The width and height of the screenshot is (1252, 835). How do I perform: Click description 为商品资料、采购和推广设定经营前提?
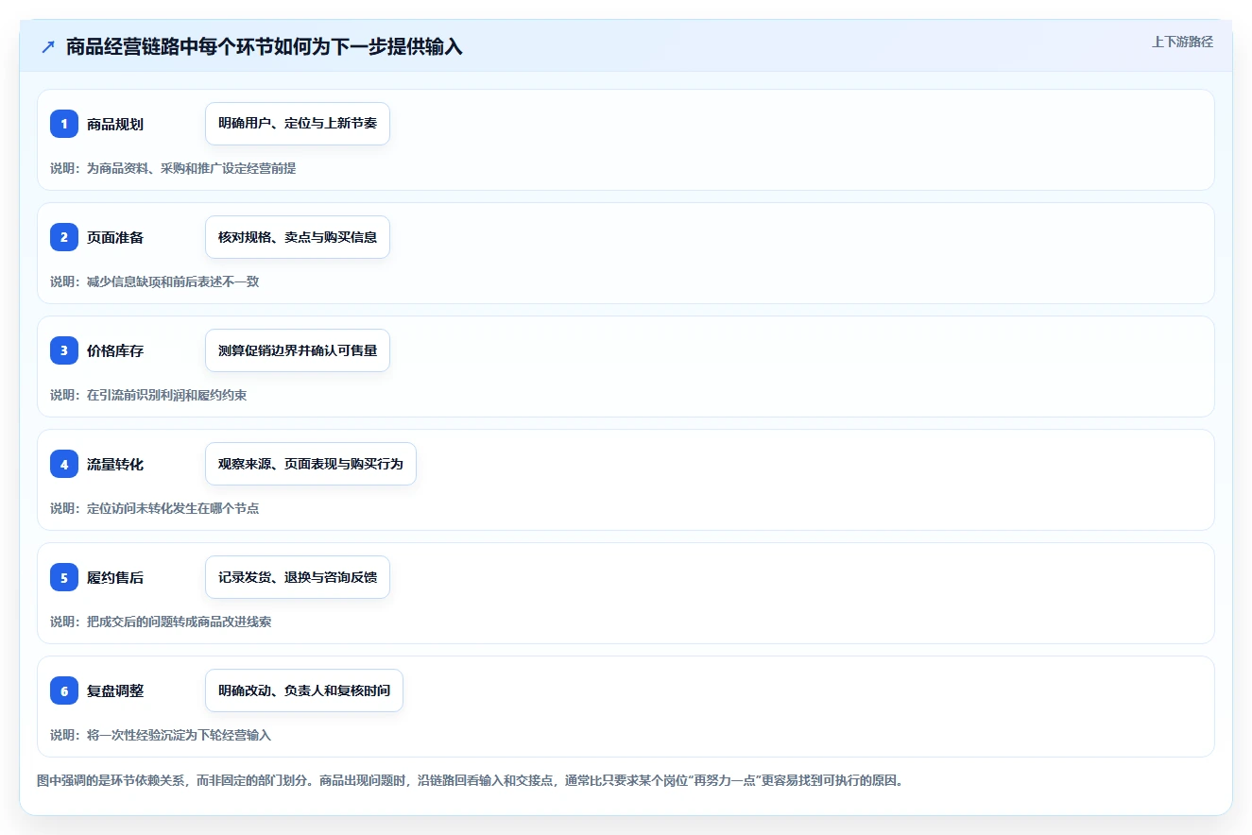(x=192, y=168)
